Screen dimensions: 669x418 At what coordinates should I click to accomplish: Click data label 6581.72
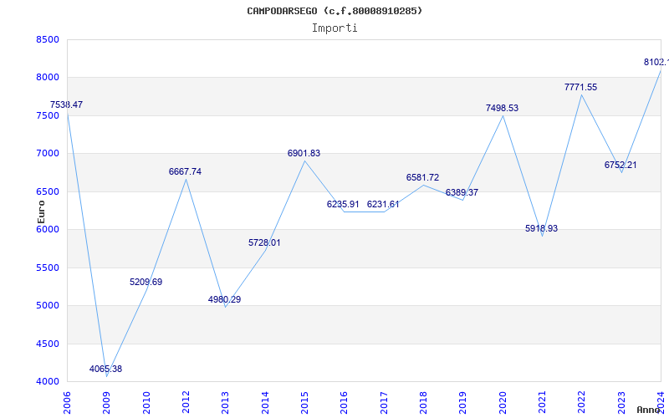point(422,177)
